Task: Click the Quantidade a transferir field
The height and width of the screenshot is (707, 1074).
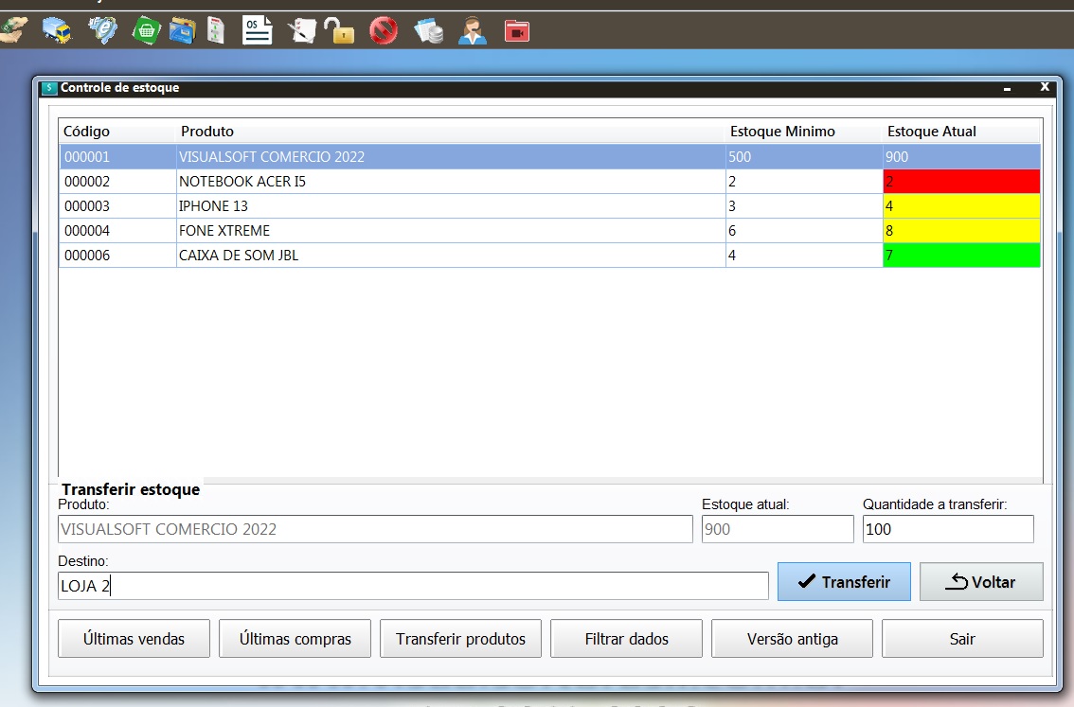Action: (x=948, y=529)
